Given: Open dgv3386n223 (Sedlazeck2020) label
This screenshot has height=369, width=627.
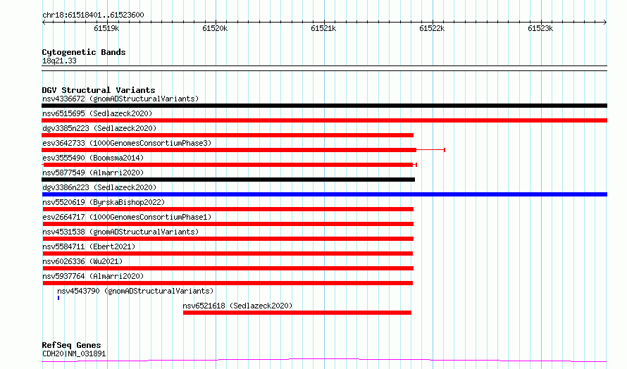Looking at the screenshot, I should tap(99, 187).
